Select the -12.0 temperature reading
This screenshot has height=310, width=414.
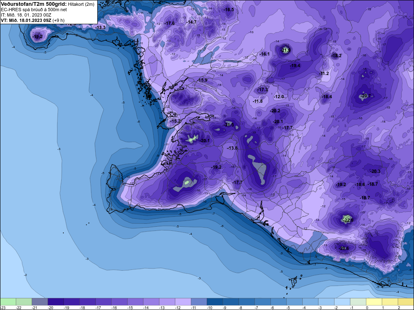pos(279,97)
